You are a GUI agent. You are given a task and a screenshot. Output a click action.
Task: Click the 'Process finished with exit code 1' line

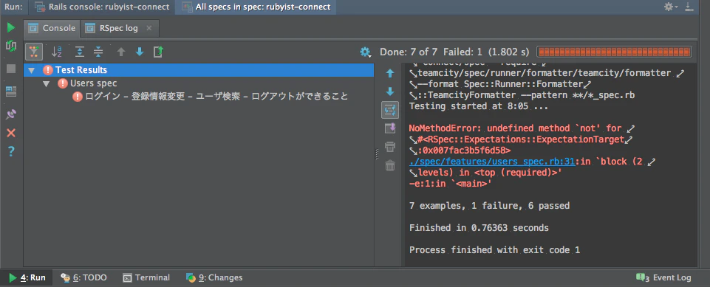[x=494, y=249]
